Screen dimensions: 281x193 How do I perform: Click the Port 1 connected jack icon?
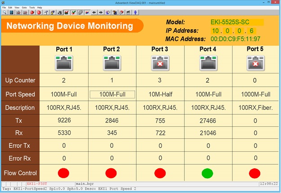tap(64, 63)
